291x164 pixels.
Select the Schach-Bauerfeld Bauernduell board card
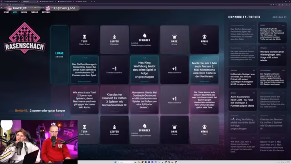[204, 100]
